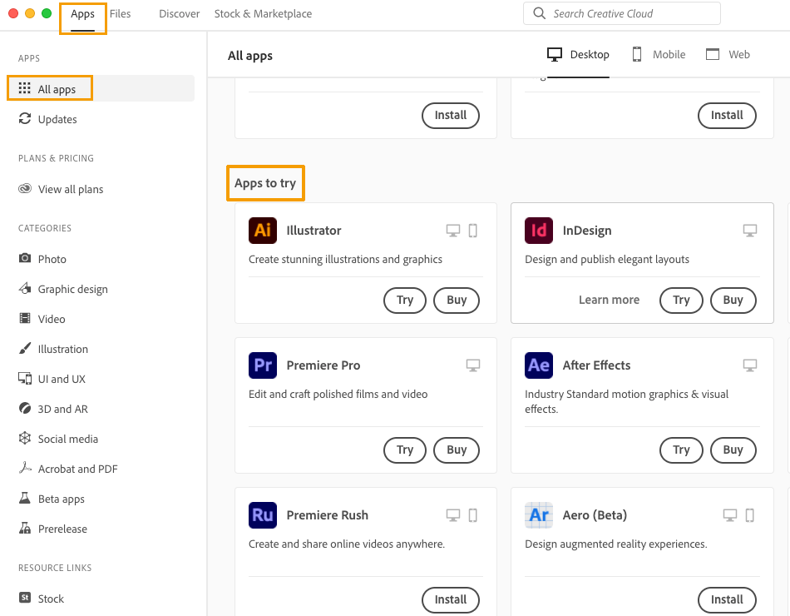Open View all plans
This screenshot has width=790, height=616.
point(70,189)
